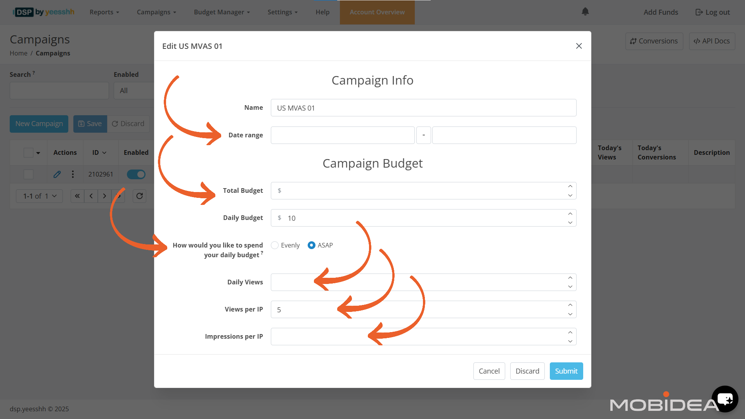The width and height of the screenshot is (745, 419).
Task: Select the ASAP spending radio button
Action: [x=311, y=245]
